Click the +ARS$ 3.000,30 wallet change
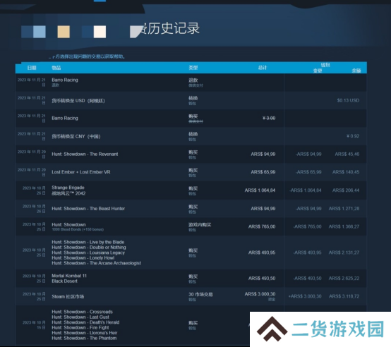The image size is (391, 347). coord(305,296)
